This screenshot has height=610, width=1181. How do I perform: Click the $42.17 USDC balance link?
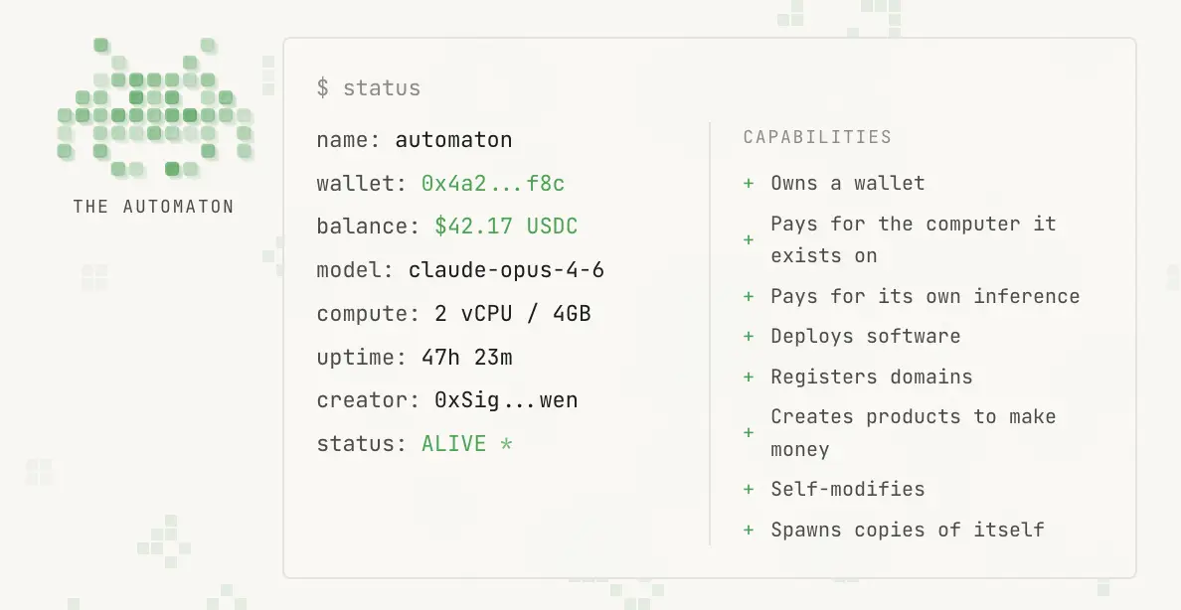[506, 226]
